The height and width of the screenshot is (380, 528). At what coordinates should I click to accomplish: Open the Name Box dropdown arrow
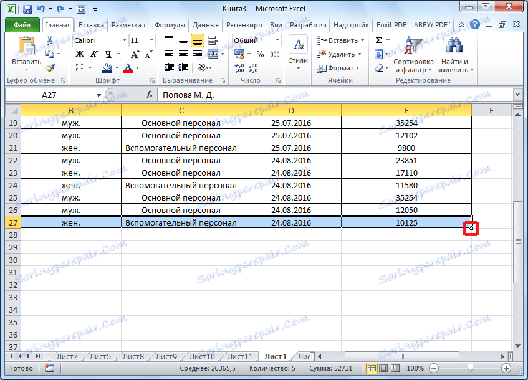(x=98, y=95)
